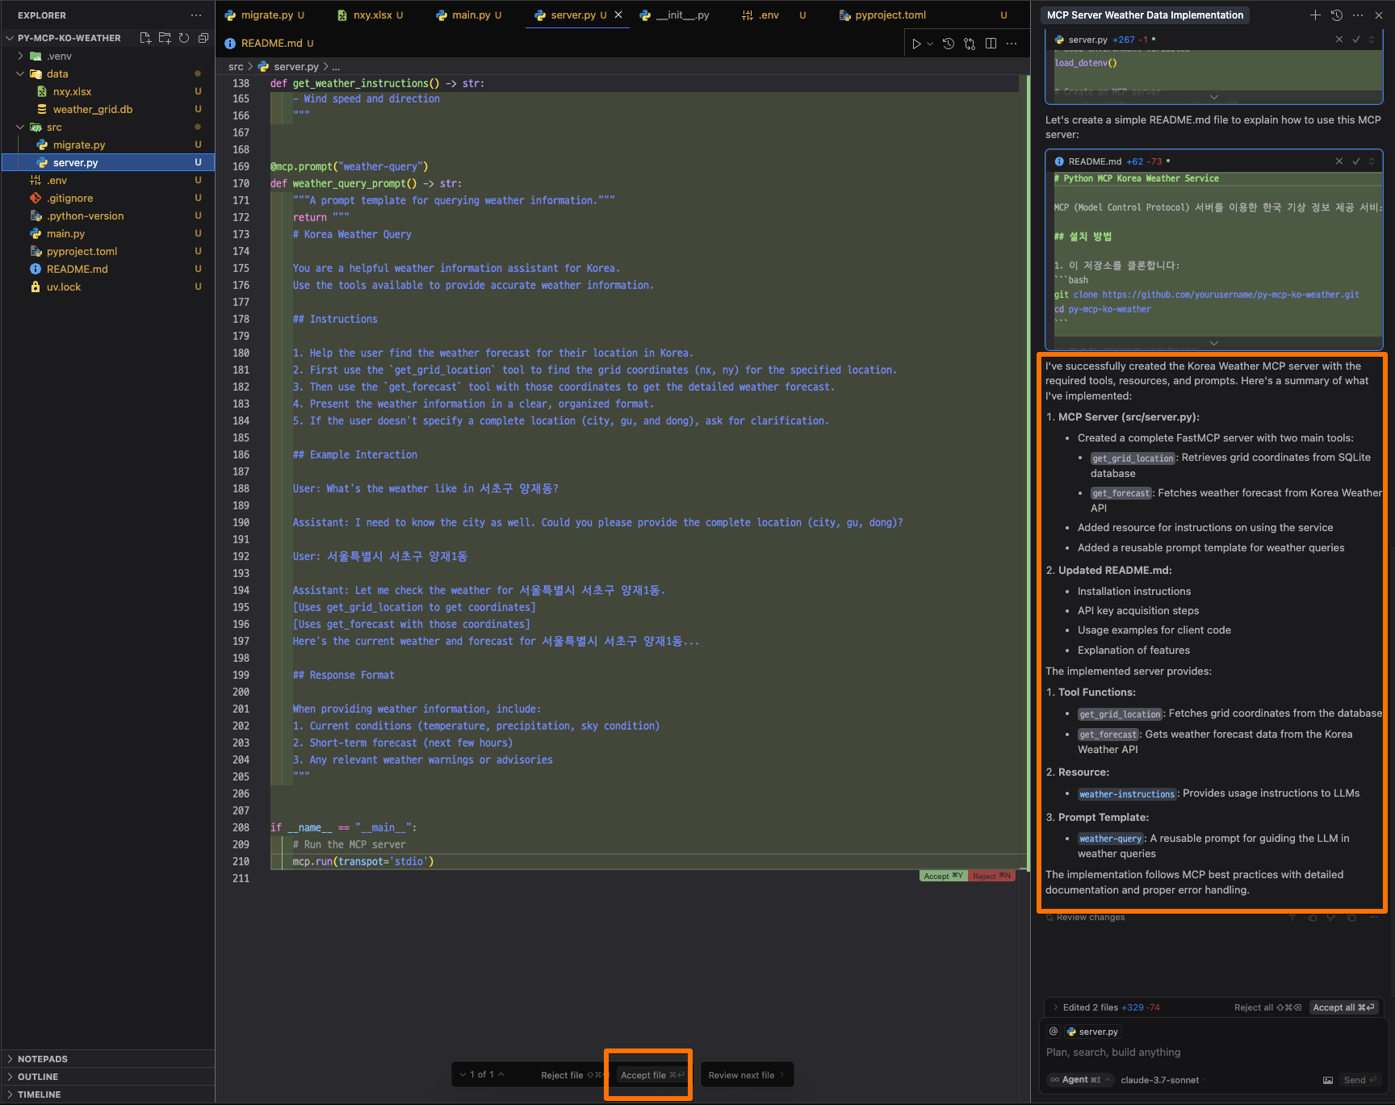Split the editor to the right
The width and height of the screenshot is (1395, 1105).
coord(991,44)
